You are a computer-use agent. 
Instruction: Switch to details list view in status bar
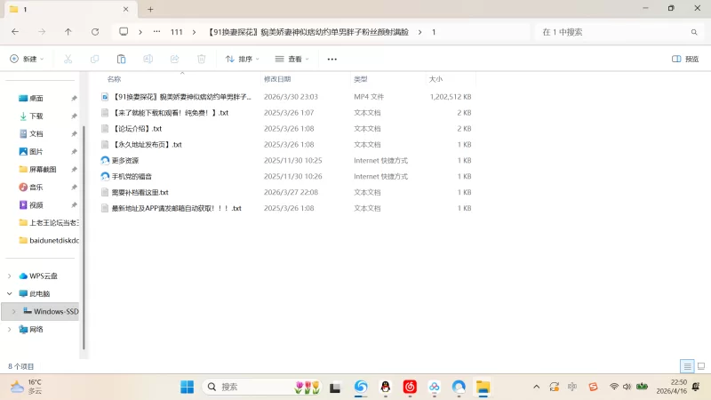click(x=687, y=366)
